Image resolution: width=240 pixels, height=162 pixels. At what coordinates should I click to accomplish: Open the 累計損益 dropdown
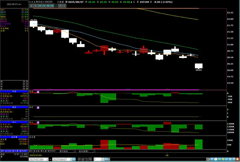tap(75, 151)
